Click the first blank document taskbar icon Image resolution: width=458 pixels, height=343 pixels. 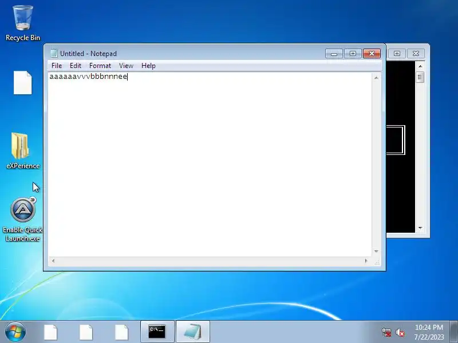(x=50, y=332)
